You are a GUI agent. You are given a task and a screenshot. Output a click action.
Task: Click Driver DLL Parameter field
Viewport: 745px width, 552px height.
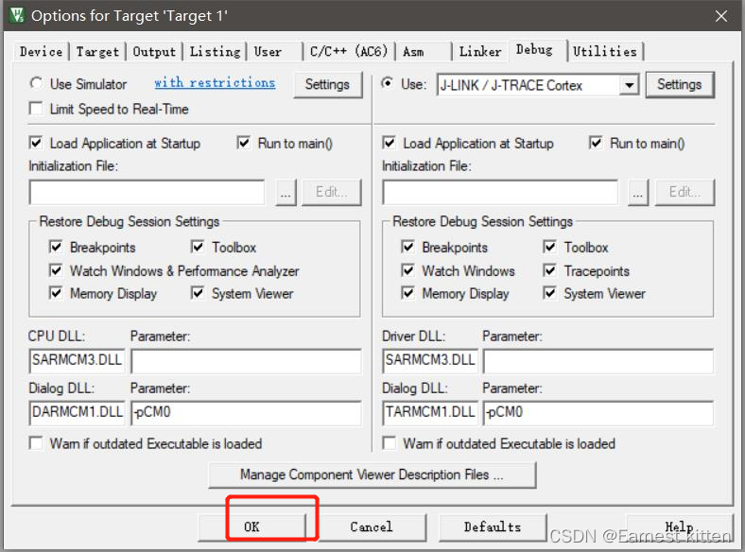pos(598,361)
